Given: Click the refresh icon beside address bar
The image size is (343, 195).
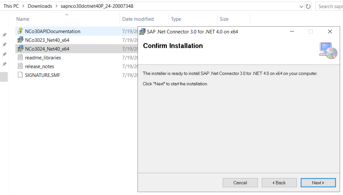Looking at the screenshot, I should (x=308, y=6).
